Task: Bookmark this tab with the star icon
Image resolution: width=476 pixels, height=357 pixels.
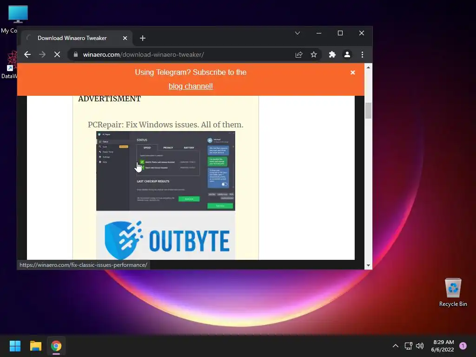Action: [314, 55]
